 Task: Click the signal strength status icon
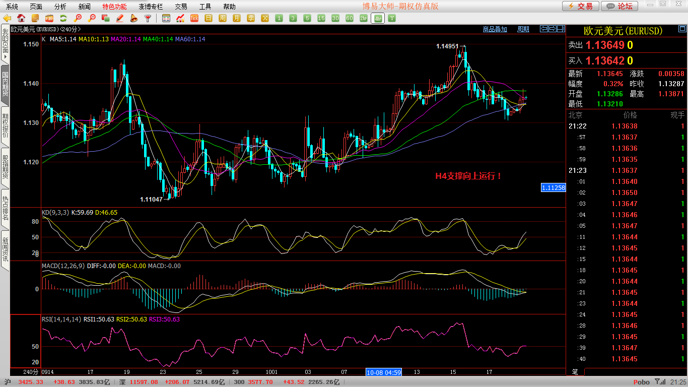(x=660, y=382)
